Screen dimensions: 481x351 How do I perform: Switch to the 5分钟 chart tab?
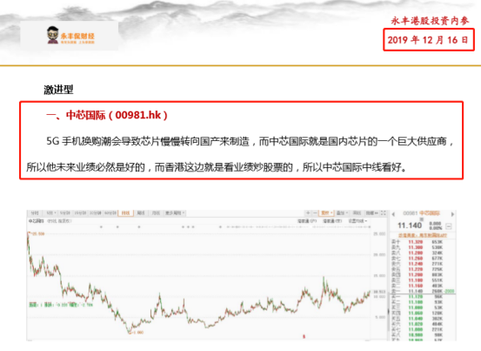(x=65, y=213)
